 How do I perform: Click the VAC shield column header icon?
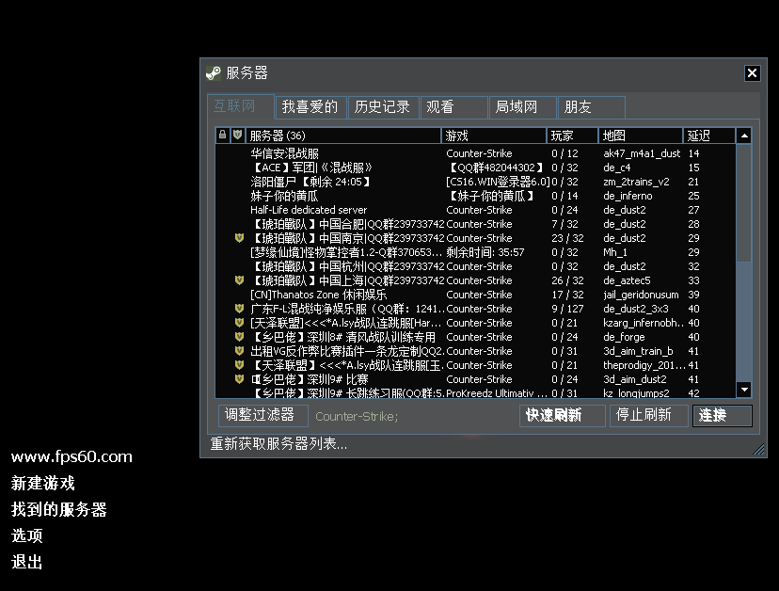[237, 136]
